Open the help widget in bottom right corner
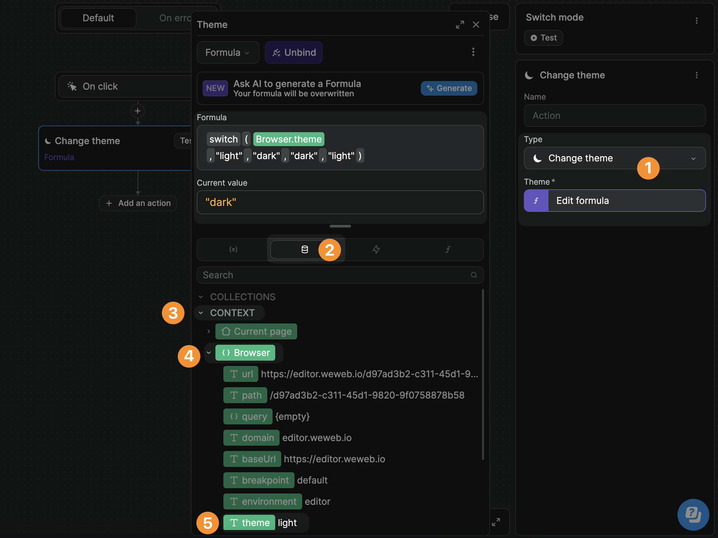This screenshot has height=538, width=718. click(x=693, y=515)
